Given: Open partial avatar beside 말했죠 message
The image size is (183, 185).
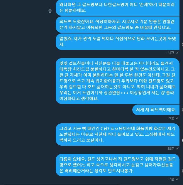Looking at the screenshot, I should [182, 45].
